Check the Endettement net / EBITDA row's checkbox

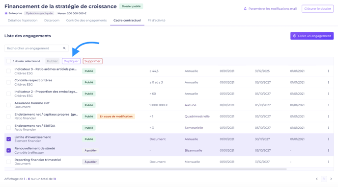tap(9, 128)
